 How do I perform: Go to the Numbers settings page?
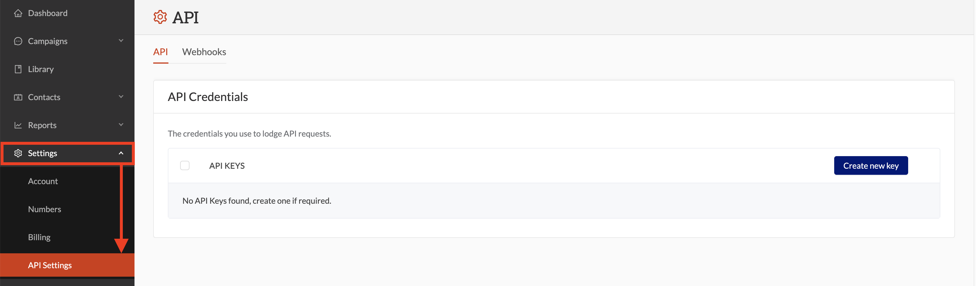click(44, 209)
